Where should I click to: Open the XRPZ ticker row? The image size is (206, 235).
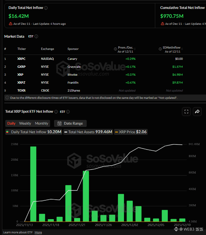[21, 83]
